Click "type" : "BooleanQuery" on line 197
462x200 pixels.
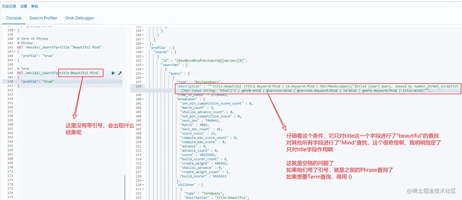[x=199, y=82]
